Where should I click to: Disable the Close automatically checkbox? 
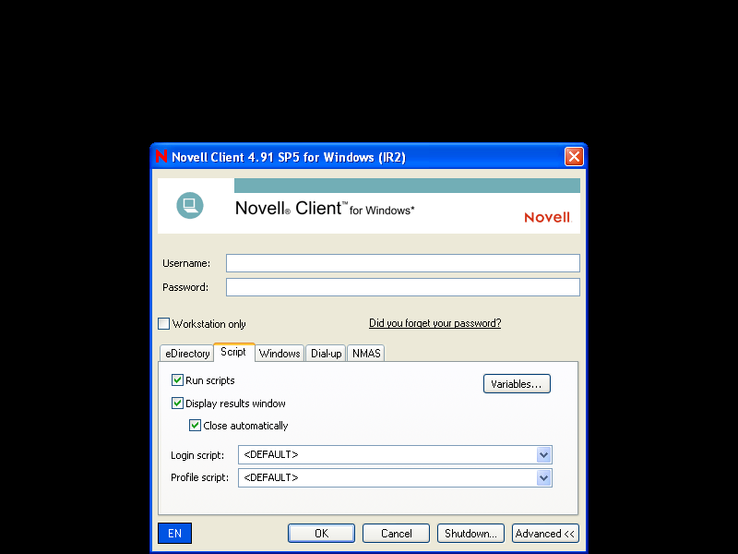pos(195,426)
